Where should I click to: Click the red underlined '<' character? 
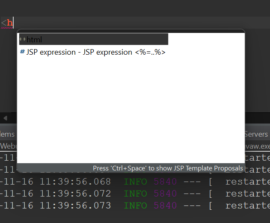pos(3,23)
